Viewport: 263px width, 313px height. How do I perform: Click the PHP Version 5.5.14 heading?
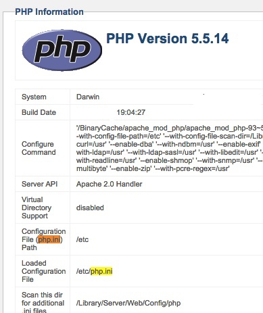pos(168,39)
